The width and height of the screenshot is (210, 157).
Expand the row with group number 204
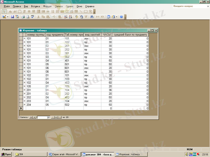[x=24, y=104]
